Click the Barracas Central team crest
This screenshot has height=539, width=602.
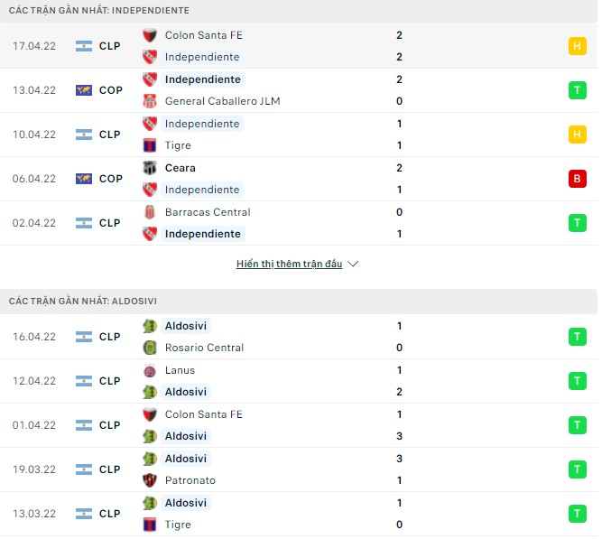[150, 212]
